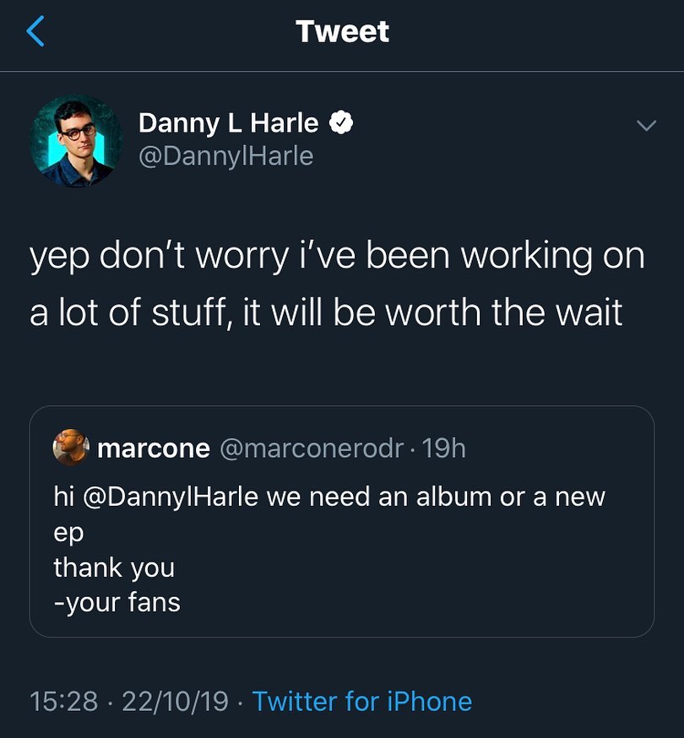Open the Twitter for iPhone link
684x738 pixels.
tap(361, 701)
